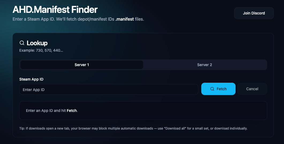Click the Lookup heading text

(x=37, y=43)
